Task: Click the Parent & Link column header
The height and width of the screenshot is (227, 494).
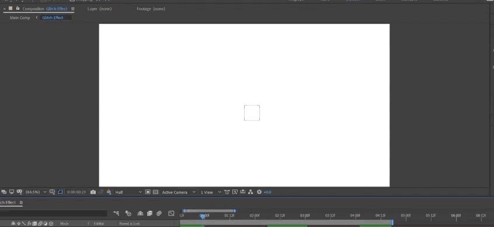Action: [130, 224]
